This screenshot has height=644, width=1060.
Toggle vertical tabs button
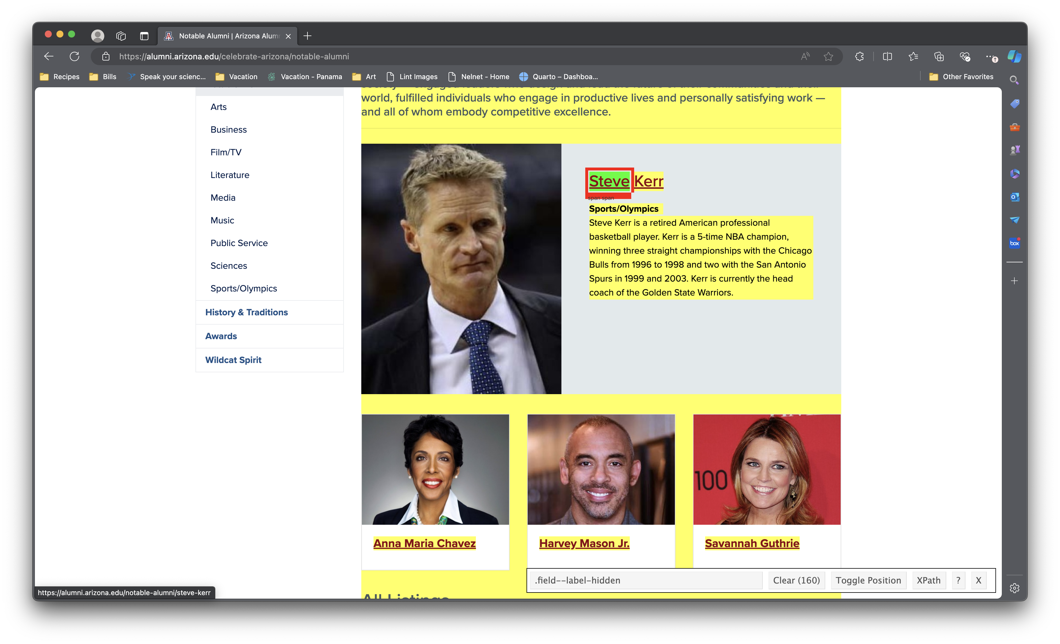tap(144, 36)
